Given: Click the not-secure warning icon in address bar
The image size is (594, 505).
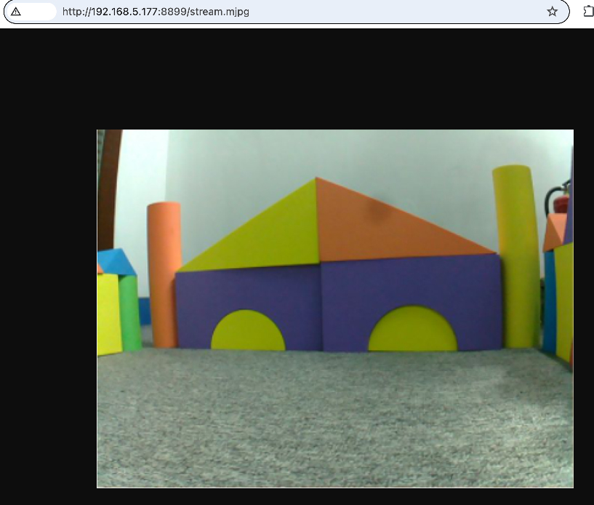Looking at the screenshot, I should coord(16,12).
